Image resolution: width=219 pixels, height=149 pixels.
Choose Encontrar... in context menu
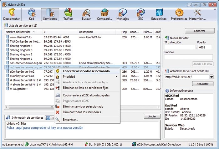tap(87, 120)
